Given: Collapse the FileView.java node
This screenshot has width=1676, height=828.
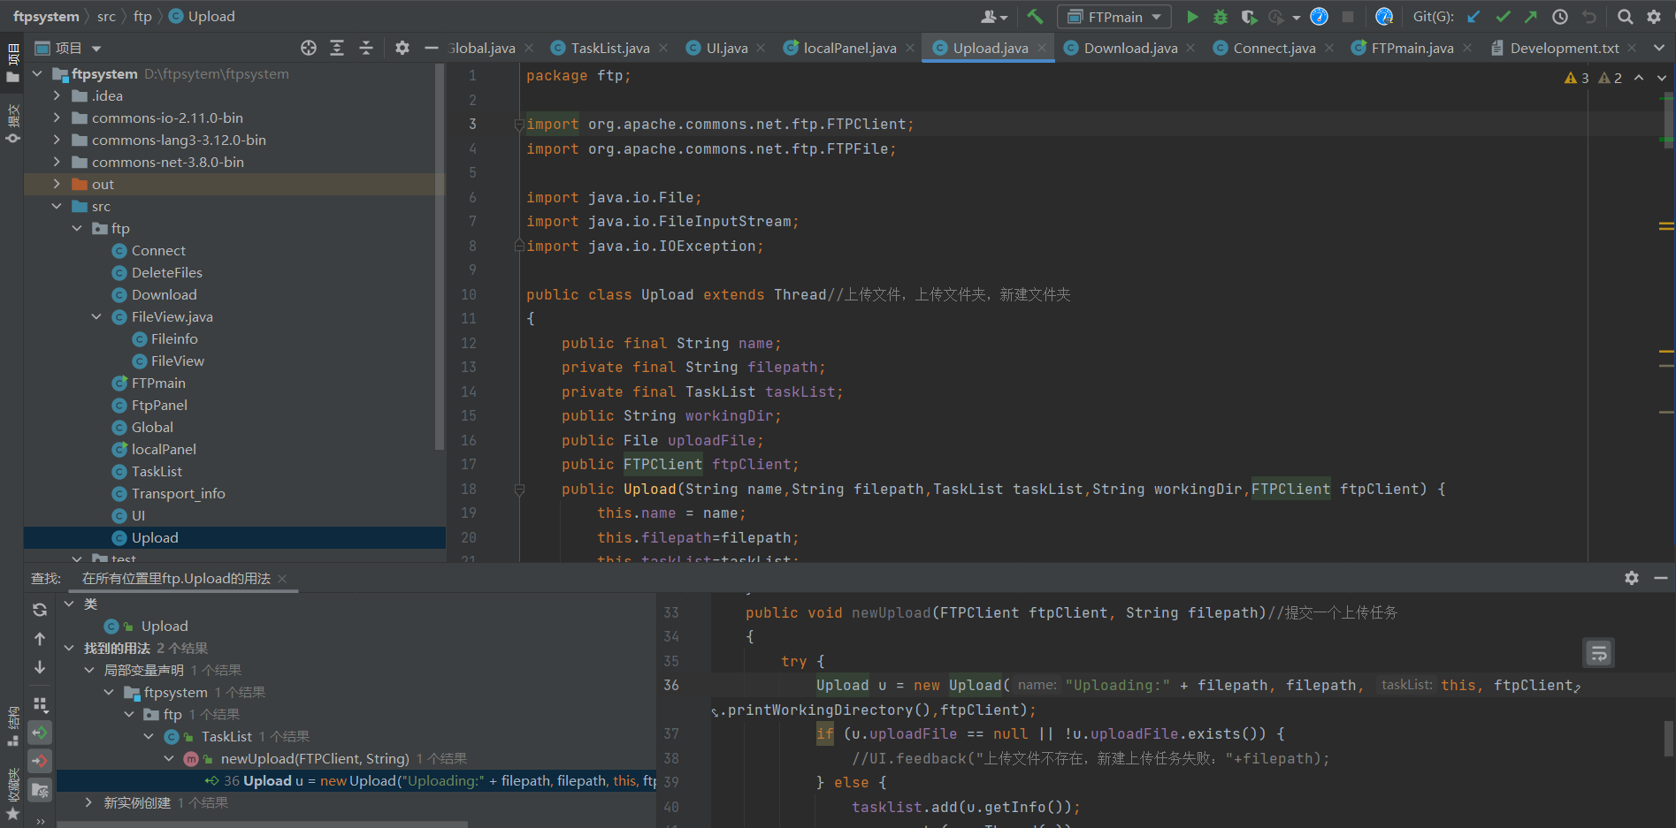Looking at the screenshot, I should [96, 316].
